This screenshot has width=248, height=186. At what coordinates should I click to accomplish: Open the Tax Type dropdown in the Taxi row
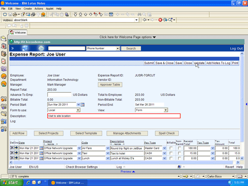(x=212, y=153)
